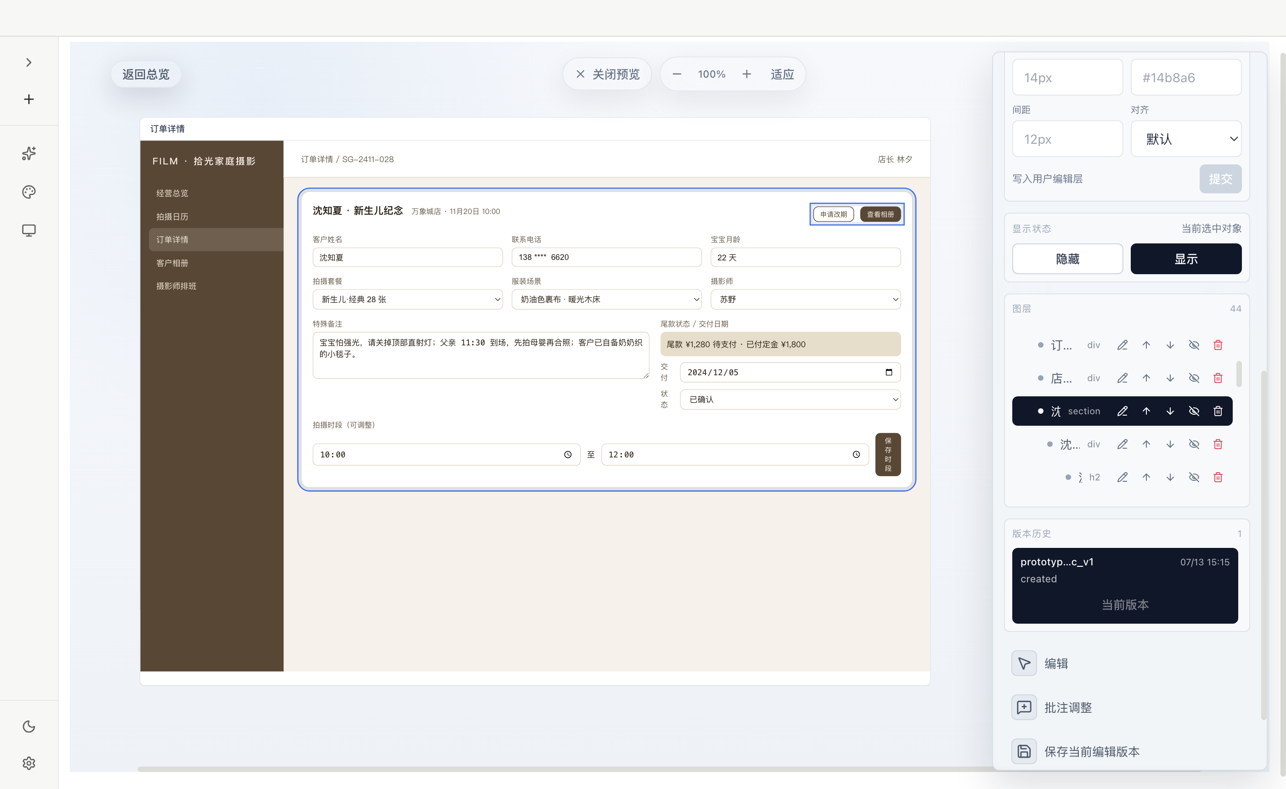Move the 店 div layer up
Image resolution: width=1286 pixels, height=789 pixels.
pyautogui.click(x=1146, y=378)
